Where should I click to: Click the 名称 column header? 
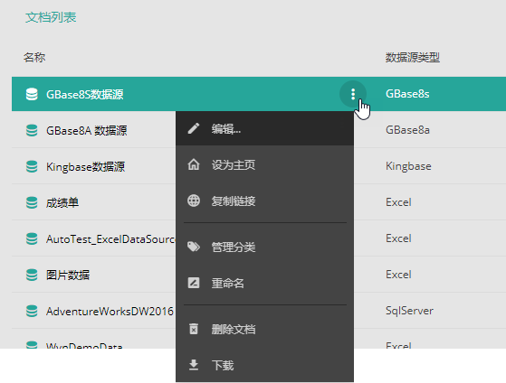tap(34, 57)
